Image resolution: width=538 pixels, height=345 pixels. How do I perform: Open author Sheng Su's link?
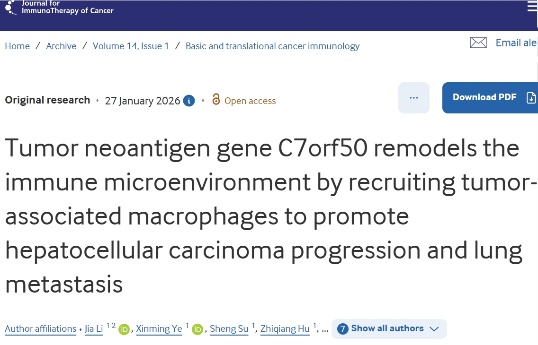pyautogui.click(x=229, y=329)
